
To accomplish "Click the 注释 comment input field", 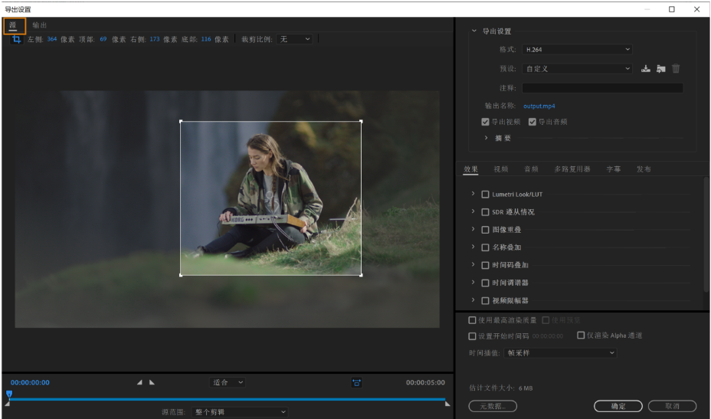I will pos(603,88).
